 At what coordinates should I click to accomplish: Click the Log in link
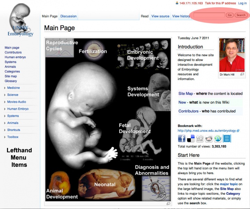[242, 3]
